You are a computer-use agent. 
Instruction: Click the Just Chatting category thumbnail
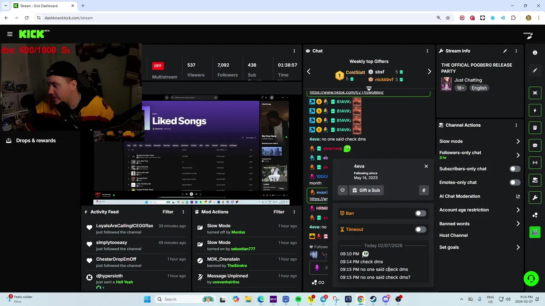(x=446, y=84)
